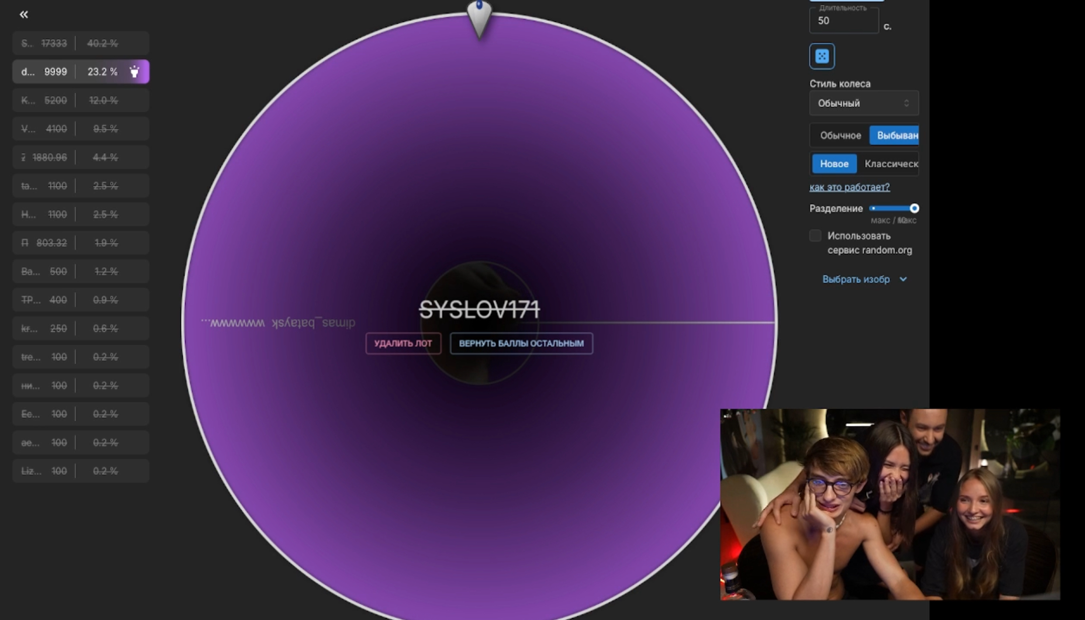This screenshot has width=1085, height=620.
Task: Enable the random.org service checkbox
Action: [815, 236]
